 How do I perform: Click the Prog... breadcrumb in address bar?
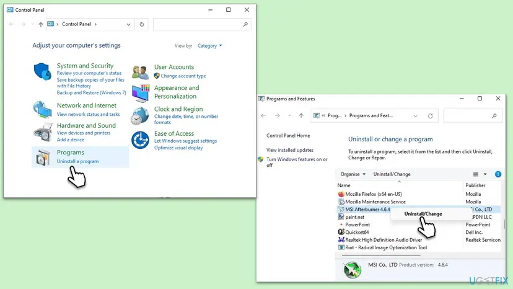click(335, 116)
